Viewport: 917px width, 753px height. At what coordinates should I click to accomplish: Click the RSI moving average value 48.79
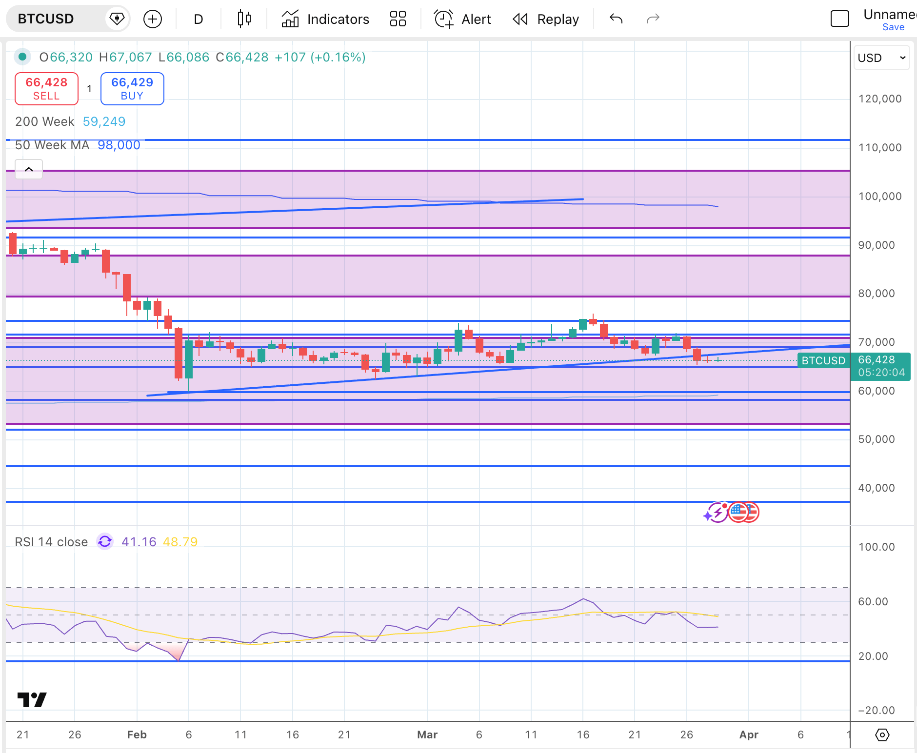click(180, 542)
